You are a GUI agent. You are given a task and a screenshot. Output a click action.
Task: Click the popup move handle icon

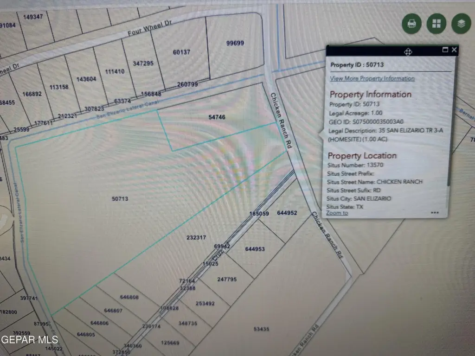click(x=408, y=52)
